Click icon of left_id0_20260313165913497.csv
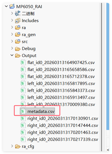Viewport: 112px width, 154px height. pyautogui.click(x=23, y=97)
